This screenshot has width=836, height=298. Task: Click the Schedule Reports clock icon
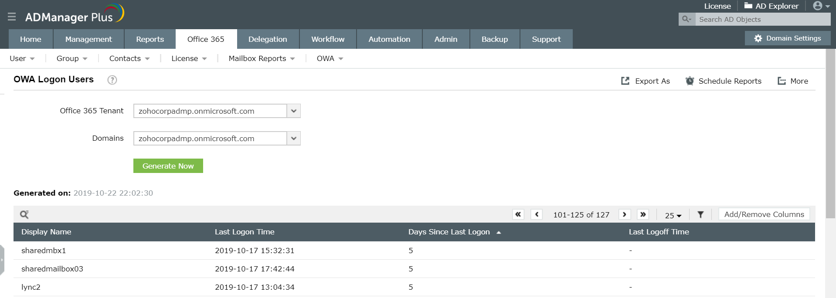click(690, 81)
